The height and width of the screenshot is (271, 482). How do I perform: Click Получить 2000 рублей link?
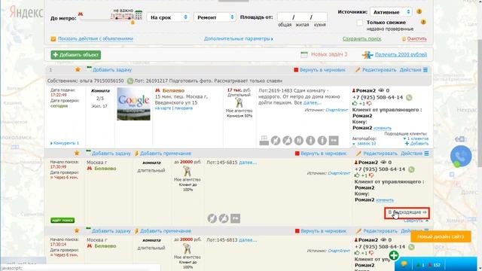[401, 54]
